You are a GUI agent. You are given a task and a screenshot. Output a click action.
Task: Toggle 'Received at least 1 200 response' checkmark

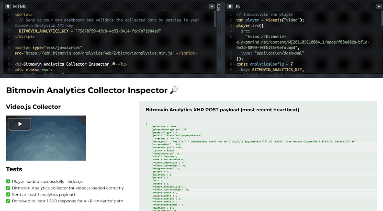8,201
